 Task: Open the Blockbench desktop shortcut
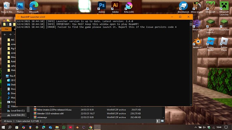(x=183, y=7)
